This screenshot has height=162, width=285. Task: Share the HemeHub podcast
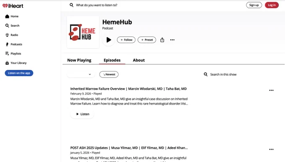point(162,40)
